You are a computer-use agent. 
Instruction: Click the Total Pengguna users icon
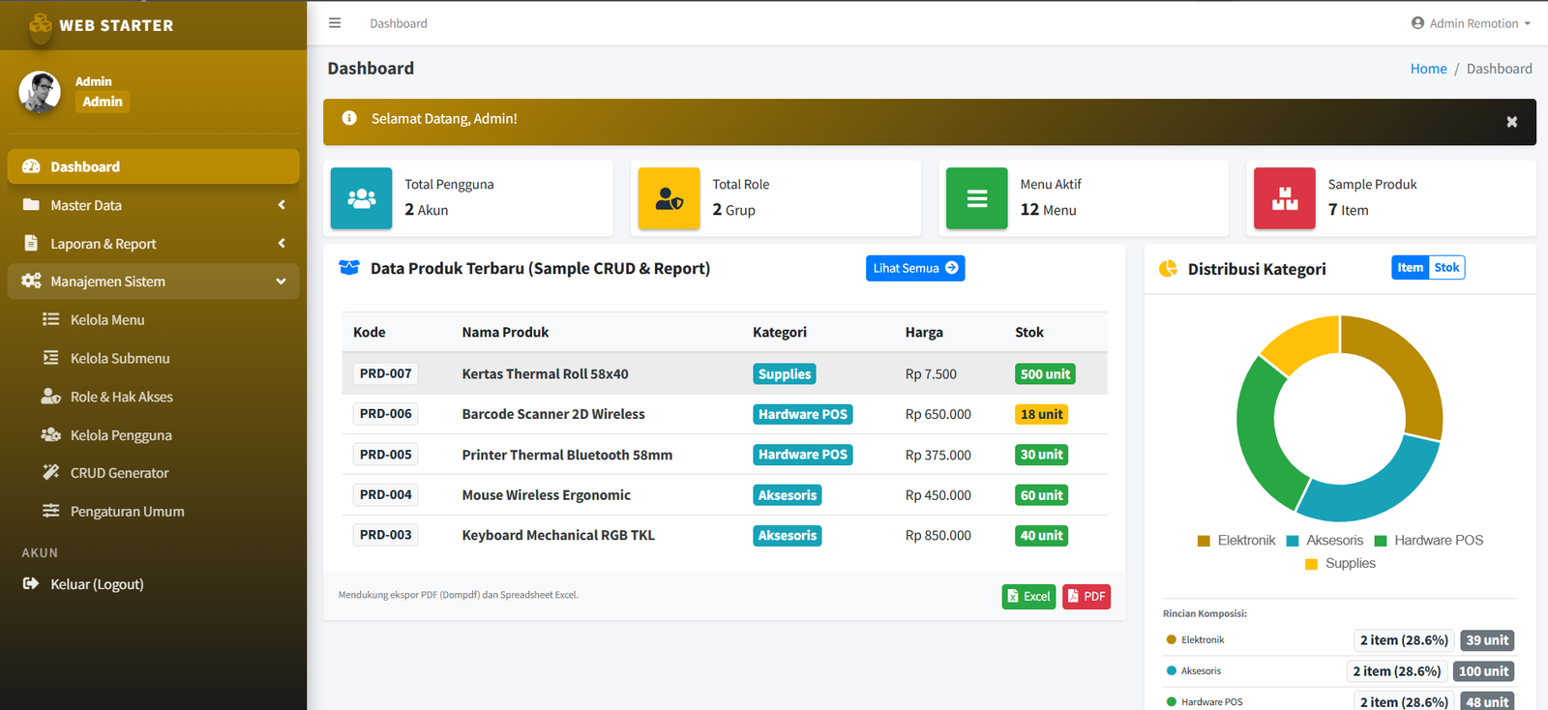[362, 198]
